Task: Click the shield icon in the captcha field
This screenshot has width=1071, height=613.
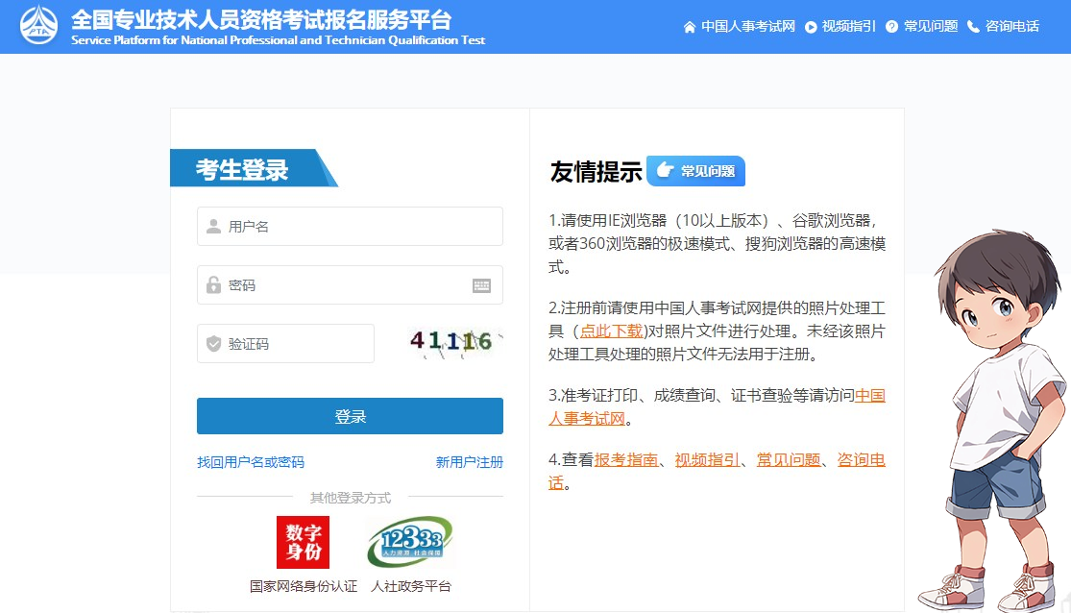Action: click(213, 343)
